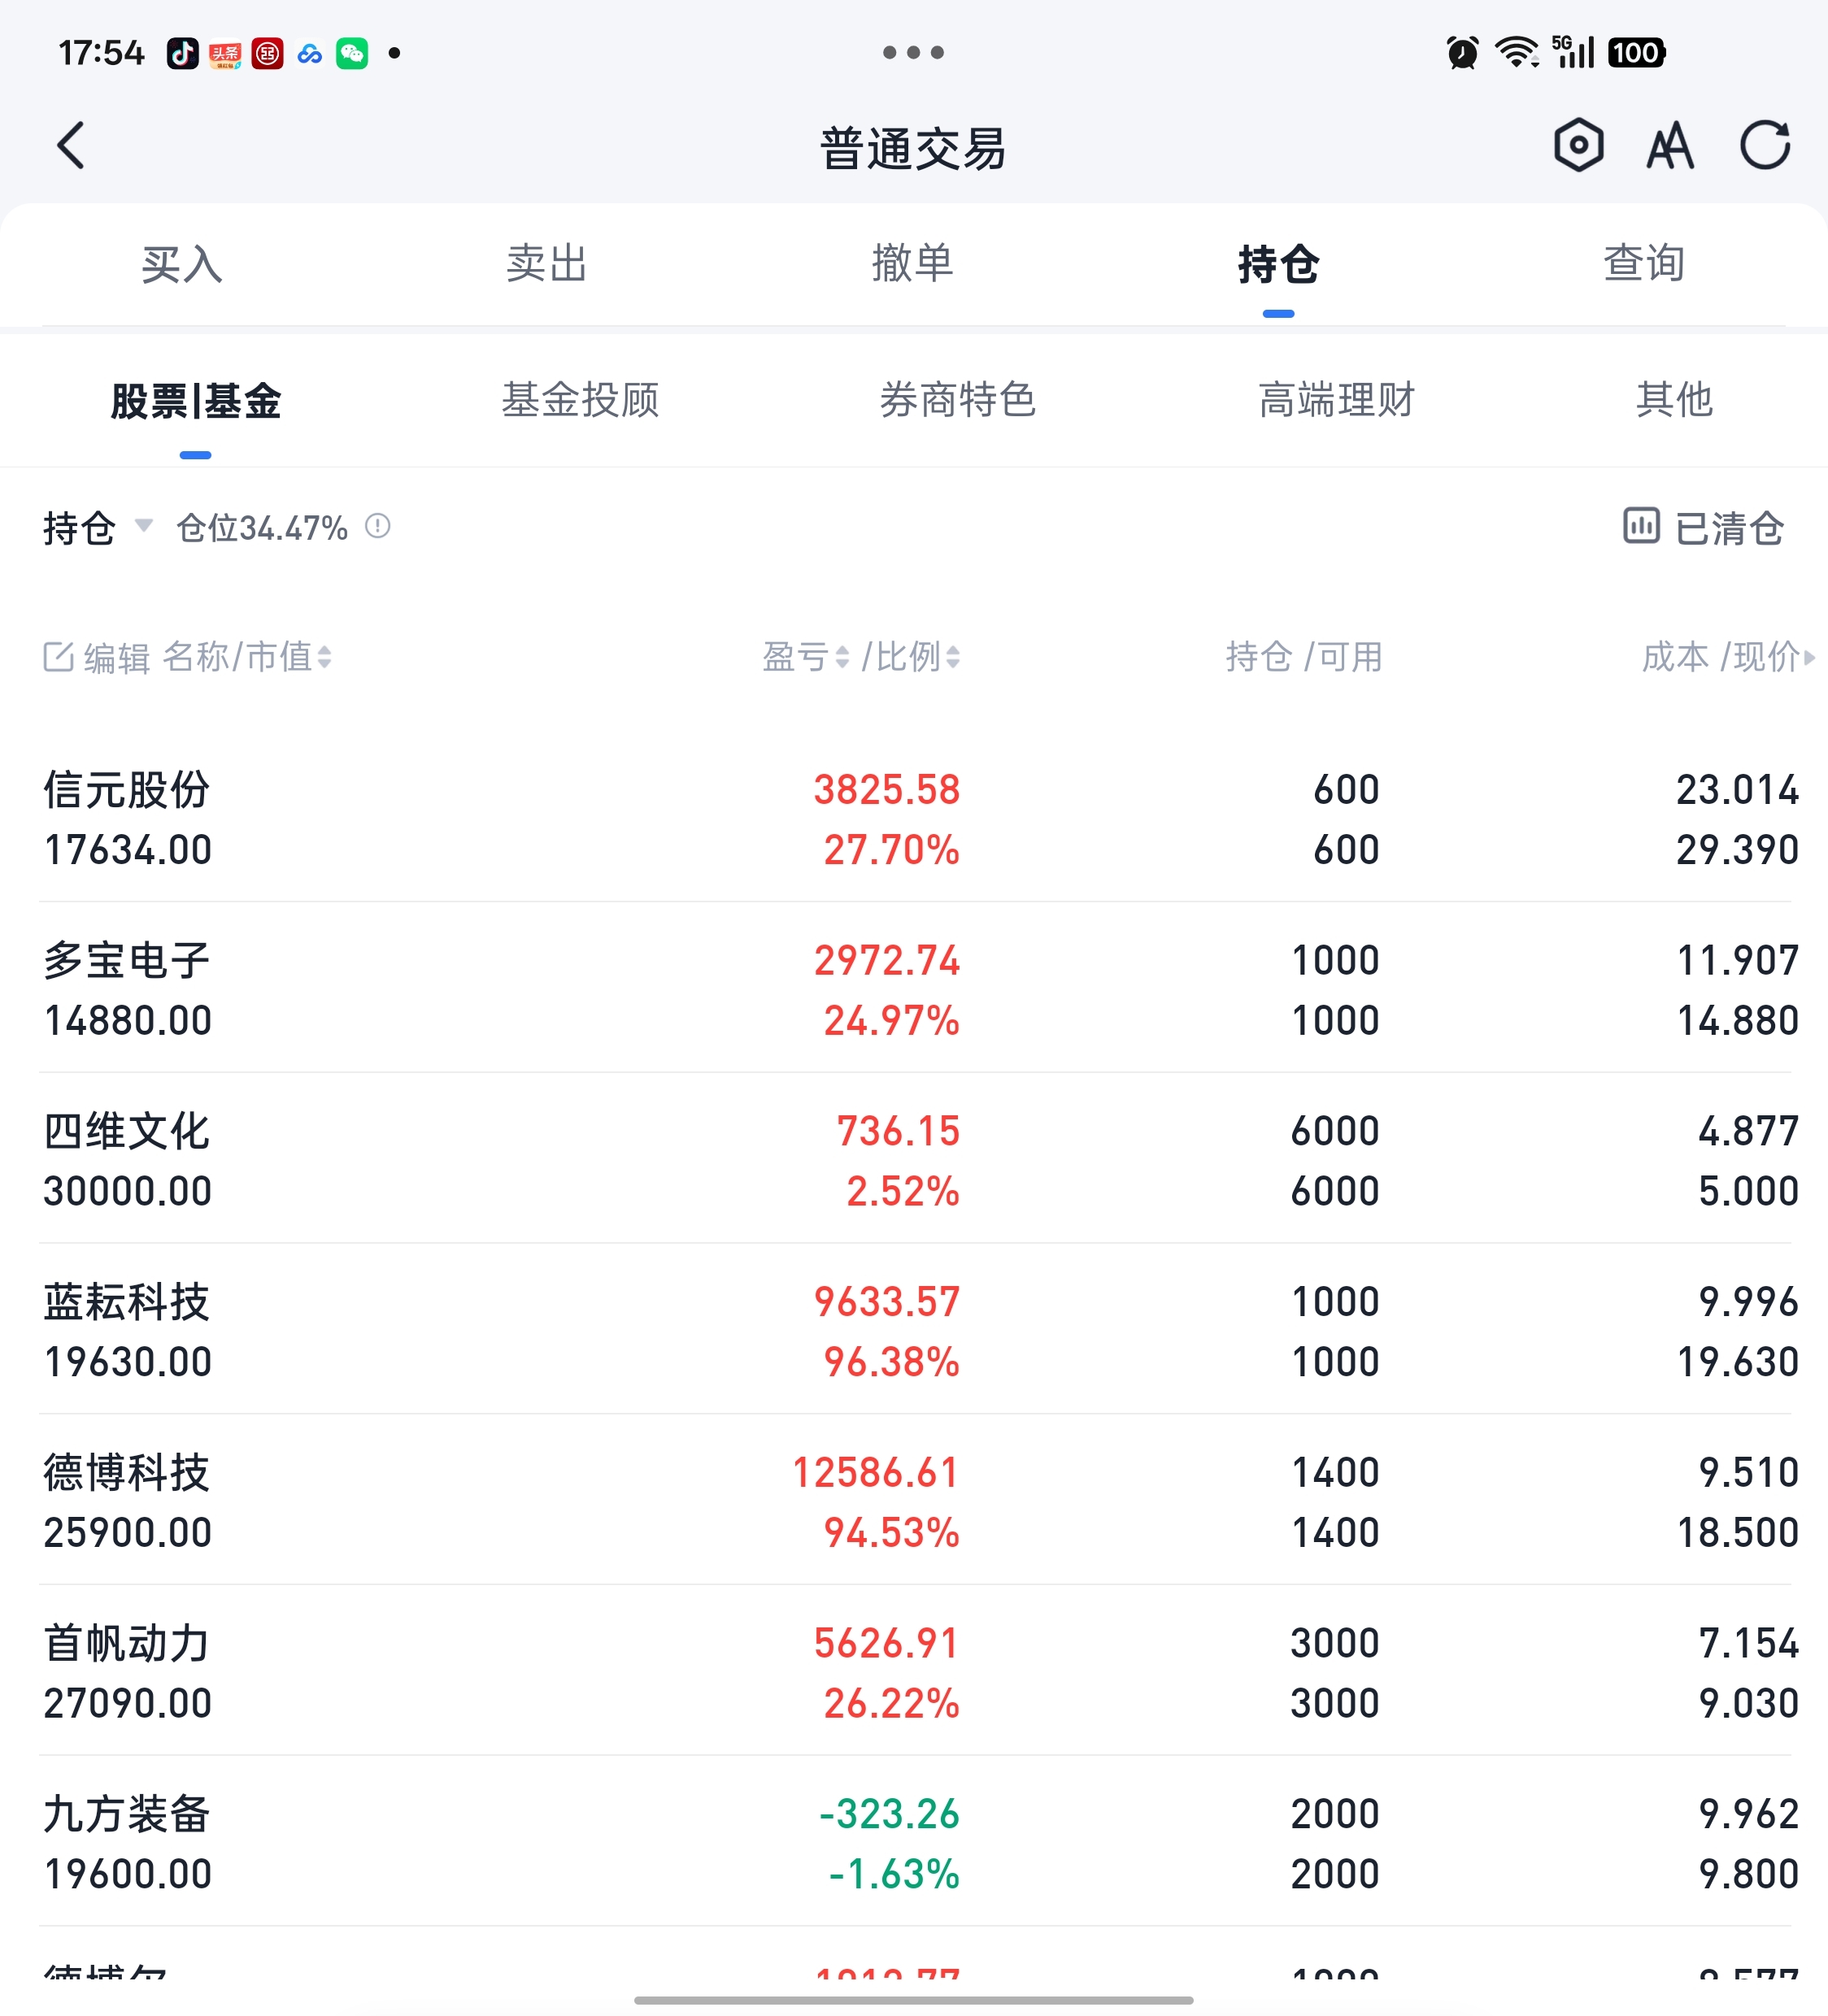Refresh holdings with the refresh icon

tap(1764, 146)
